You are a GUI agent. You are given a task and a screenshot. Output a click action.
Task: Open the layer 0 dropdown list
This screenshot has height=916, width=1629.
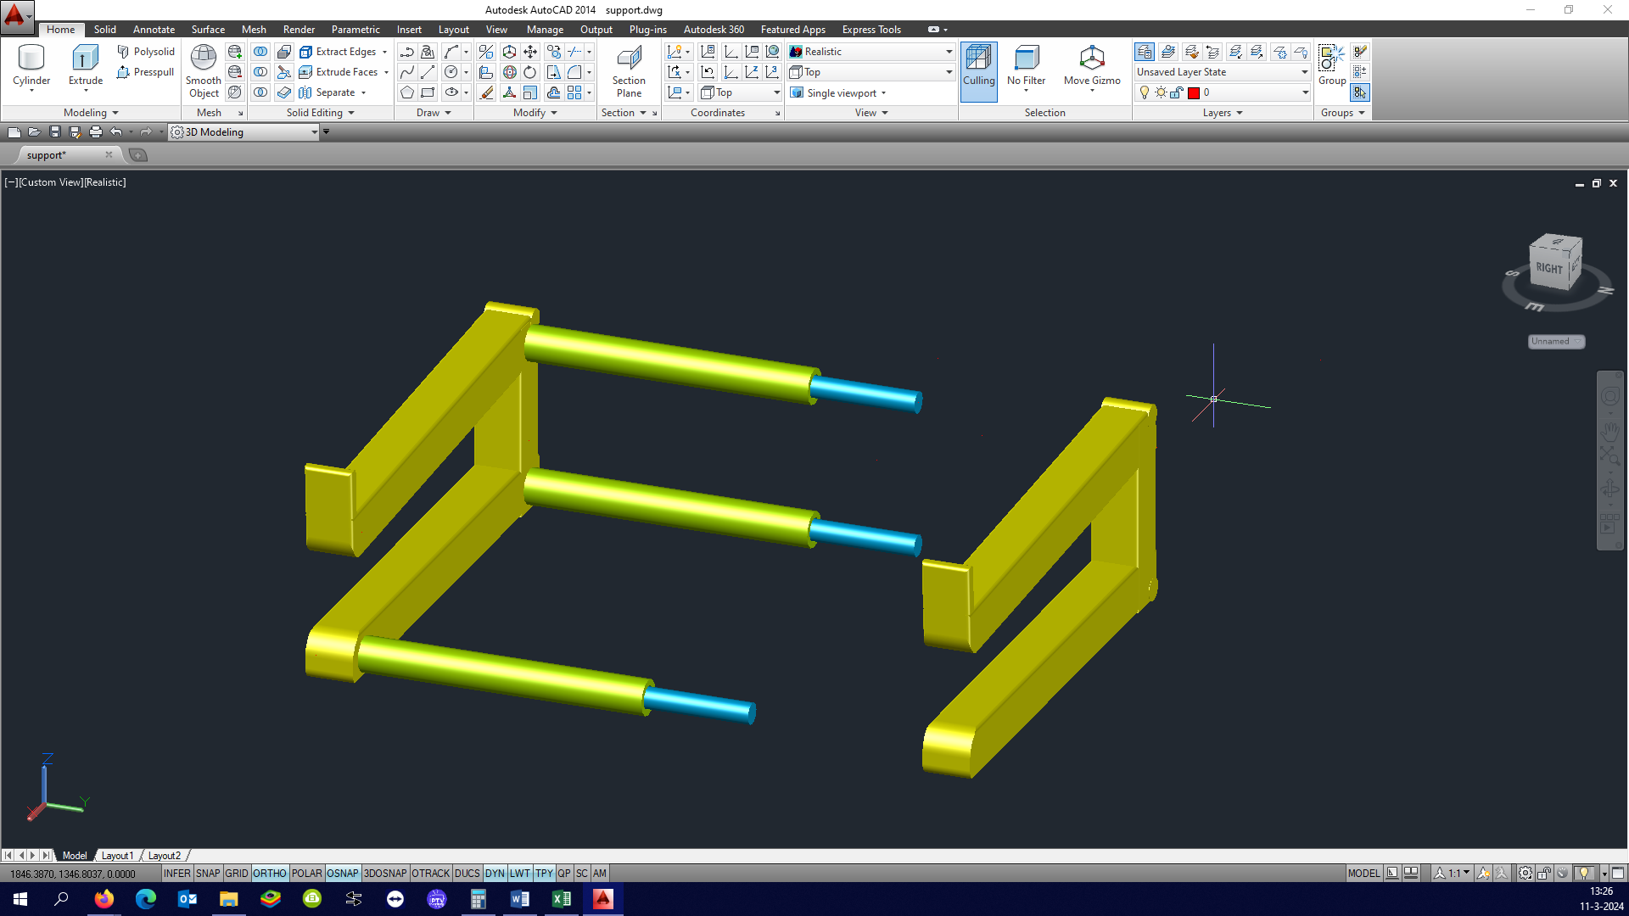pos(1223,92)
